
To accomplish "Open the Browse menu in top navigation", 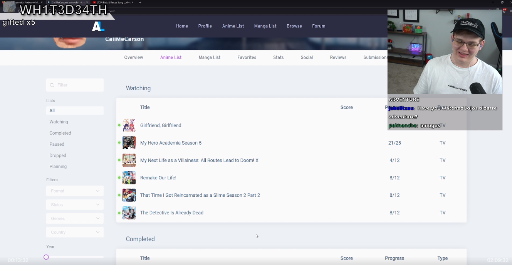I will pyautogui.click(x=294, y=26).
